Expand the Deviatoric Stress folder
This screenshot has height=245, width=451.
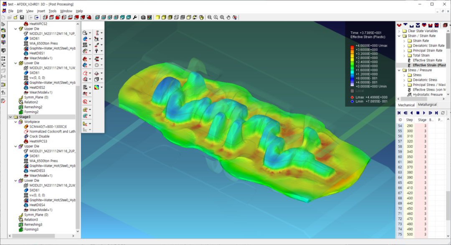(404, 80)
